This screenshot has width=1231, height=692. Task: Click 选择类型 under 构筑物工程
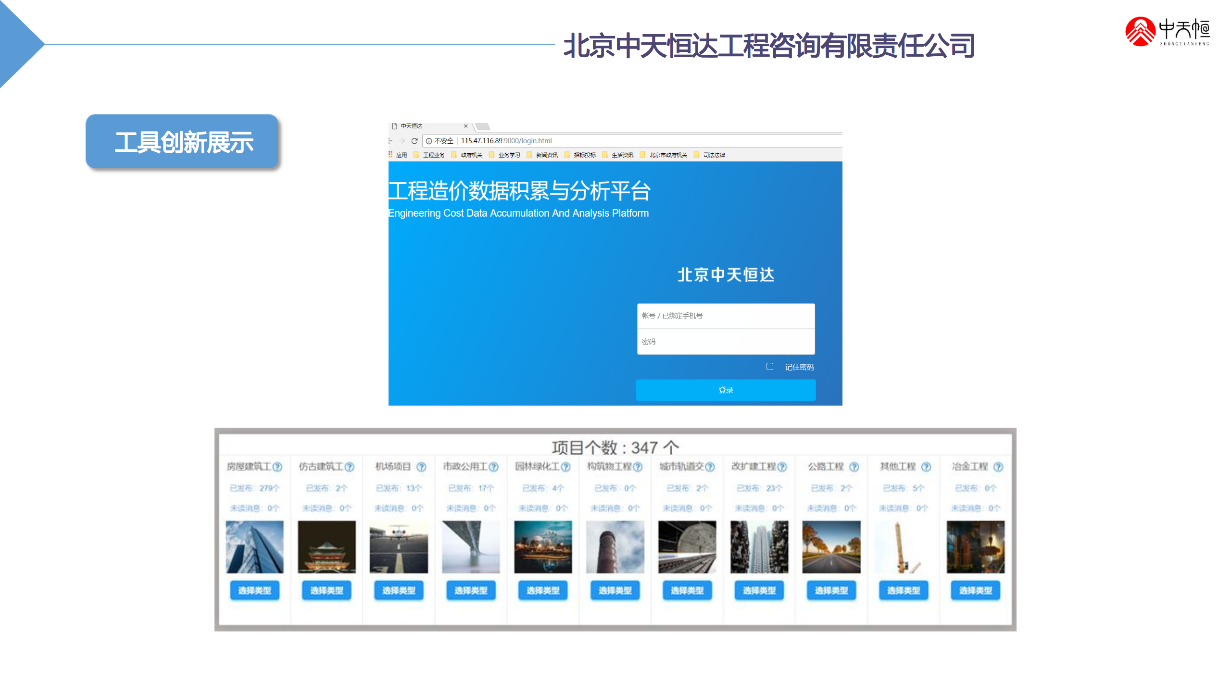615,590
